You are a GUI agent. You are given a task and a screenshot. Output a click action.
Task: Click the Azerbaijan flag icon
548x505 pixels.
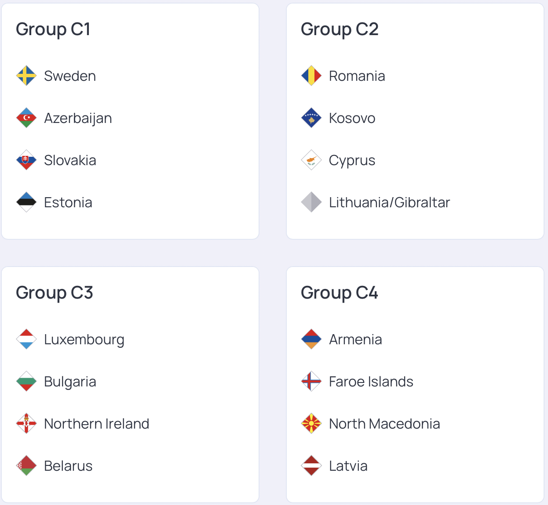(x=26, y=118)
